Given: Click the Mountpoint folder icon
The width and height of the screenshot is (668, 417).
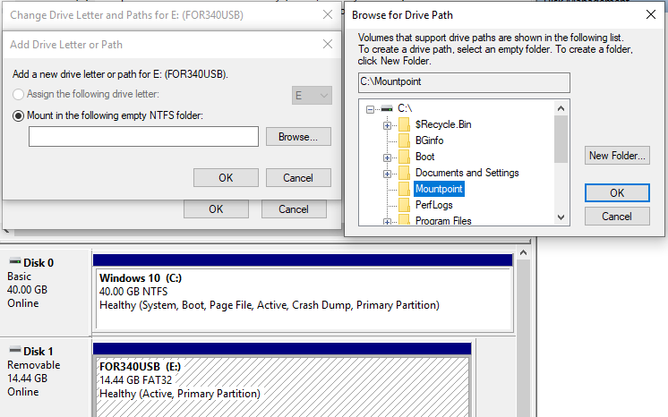Looking at the screenshot, I should click(404, 189).
